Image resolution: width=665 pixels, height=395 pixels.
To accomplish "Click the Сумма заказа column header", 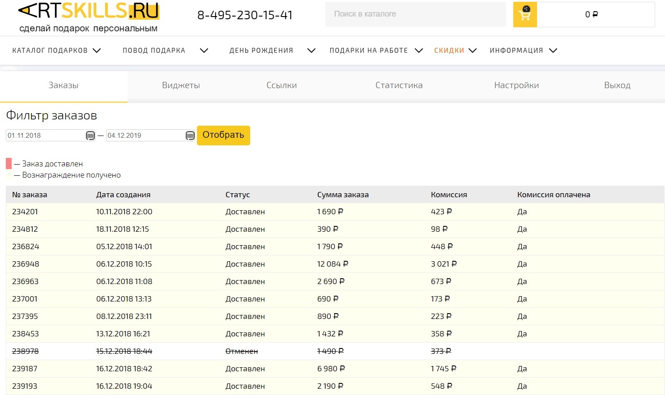I will pos(343,195).
